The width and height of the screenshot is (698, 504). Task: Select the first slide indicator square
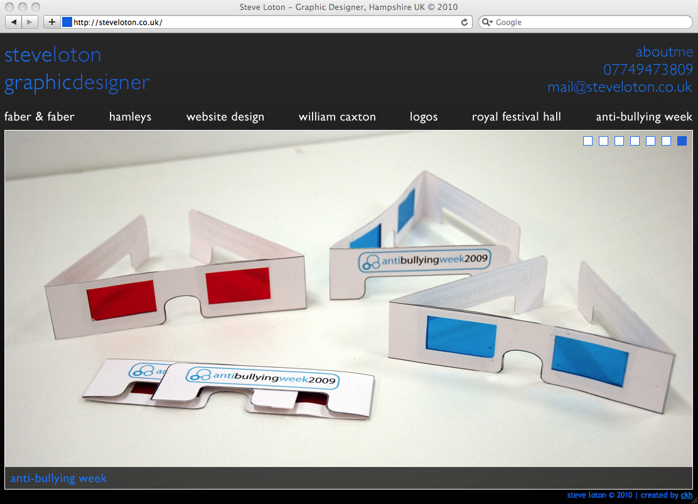(588, 141)
